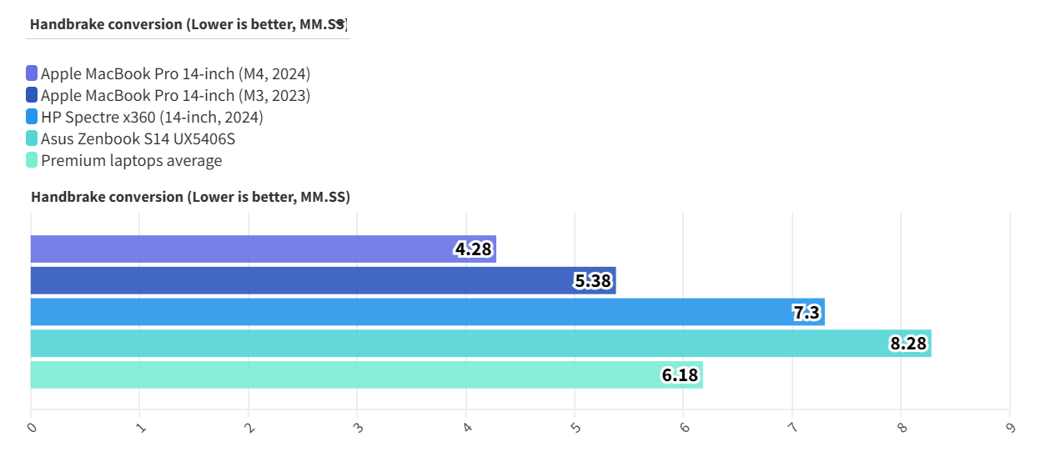Toggle the Apple MacBook Pro M3 2023 legend label
The image size is (1041, 452).
(x=175, y=95)
